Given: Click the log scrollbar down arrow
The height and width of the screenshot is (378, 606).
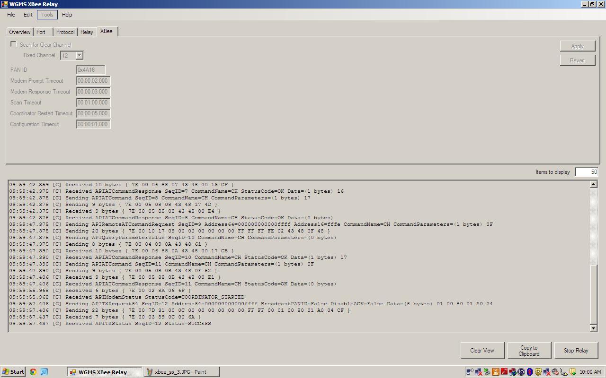Looking at the screenshot, I should (x=594, y=328).
